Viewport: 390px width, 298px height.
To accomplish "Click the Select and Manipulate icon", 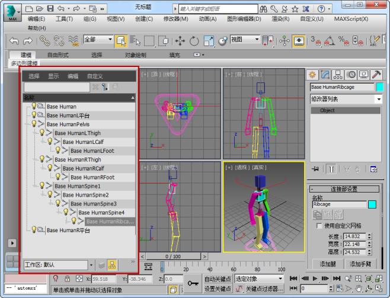I will pyautogui.click(x=284, y=41).
